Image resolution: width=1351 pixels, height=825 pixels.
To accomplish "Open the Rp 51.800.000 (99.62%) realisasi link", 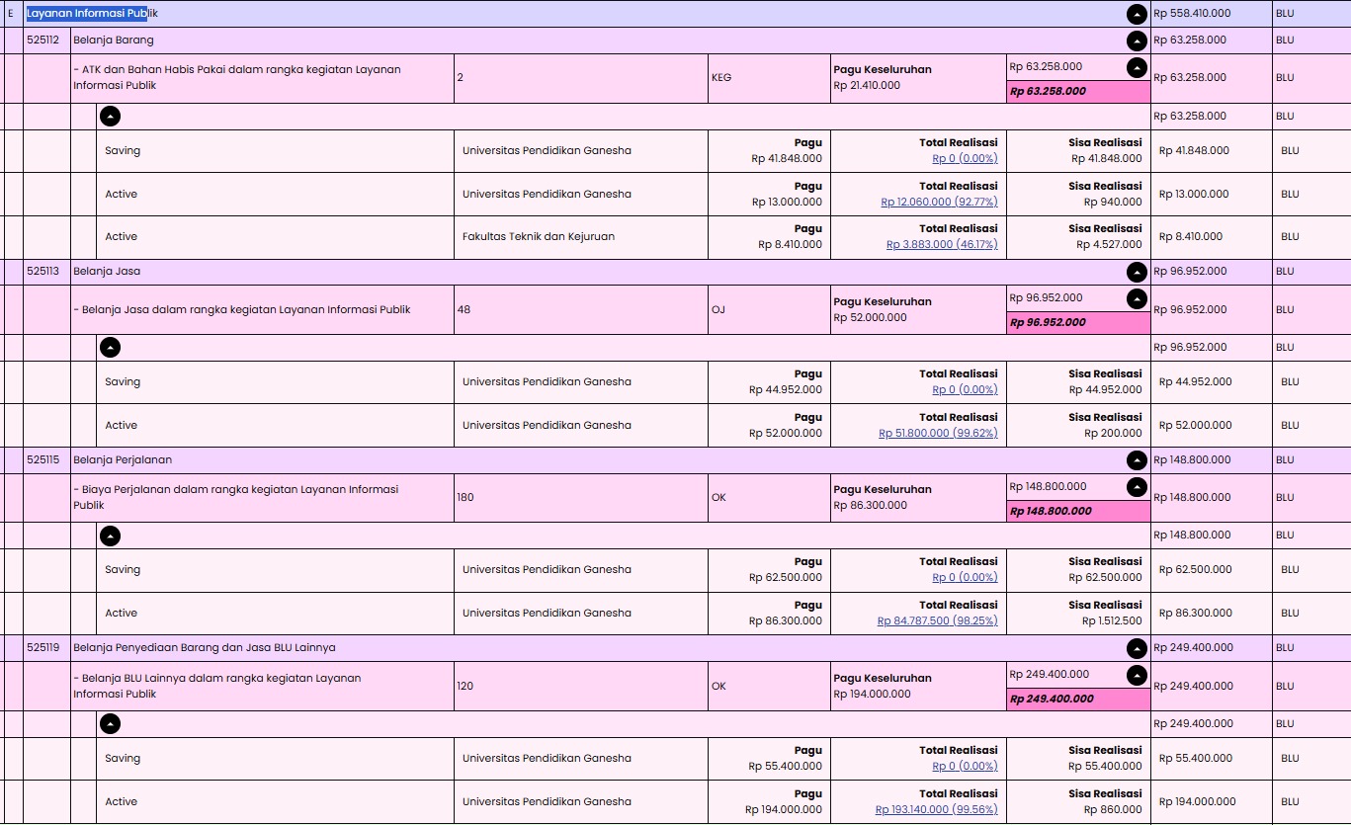I will 938,433.
